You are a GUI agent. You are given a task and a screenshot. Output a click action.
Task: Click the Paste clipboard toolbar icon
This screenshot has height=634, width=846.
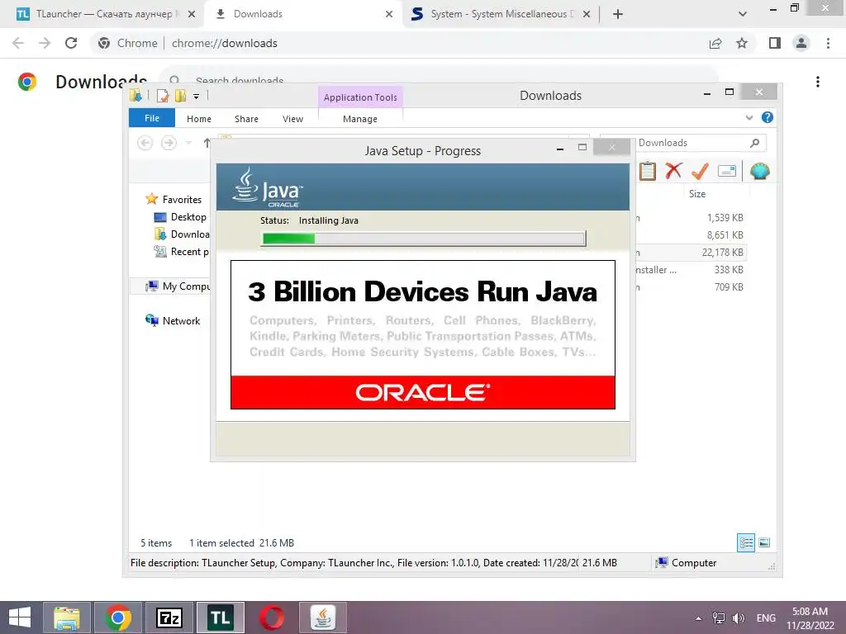[648, 172]
